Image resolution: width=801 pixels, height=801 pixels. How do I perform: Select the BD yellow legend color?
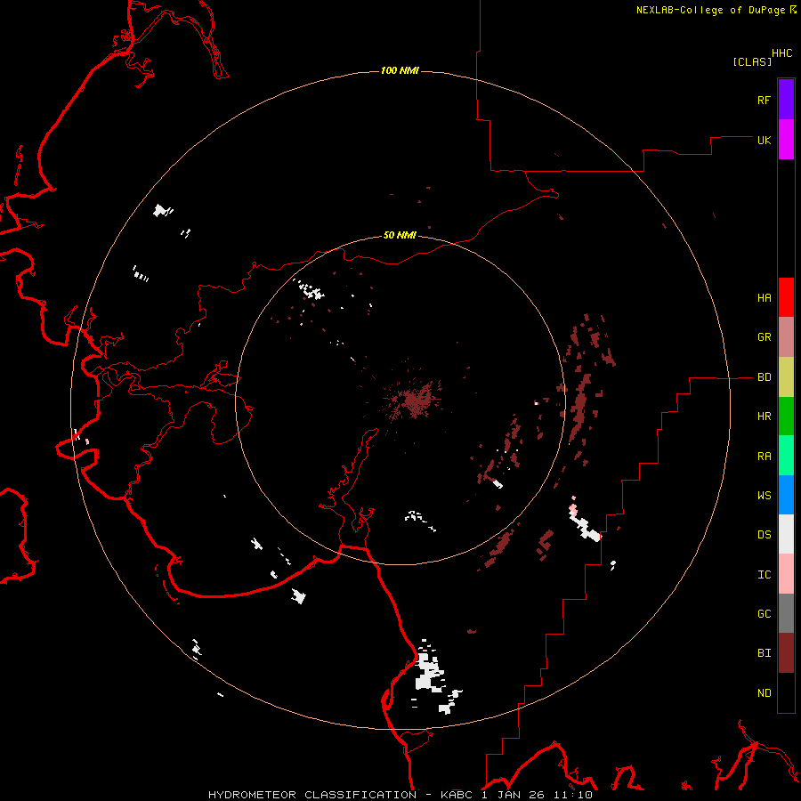(786, 377)
